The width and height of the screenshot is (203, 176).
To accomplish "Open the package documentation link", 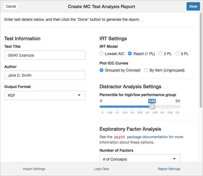I will 147,137.
